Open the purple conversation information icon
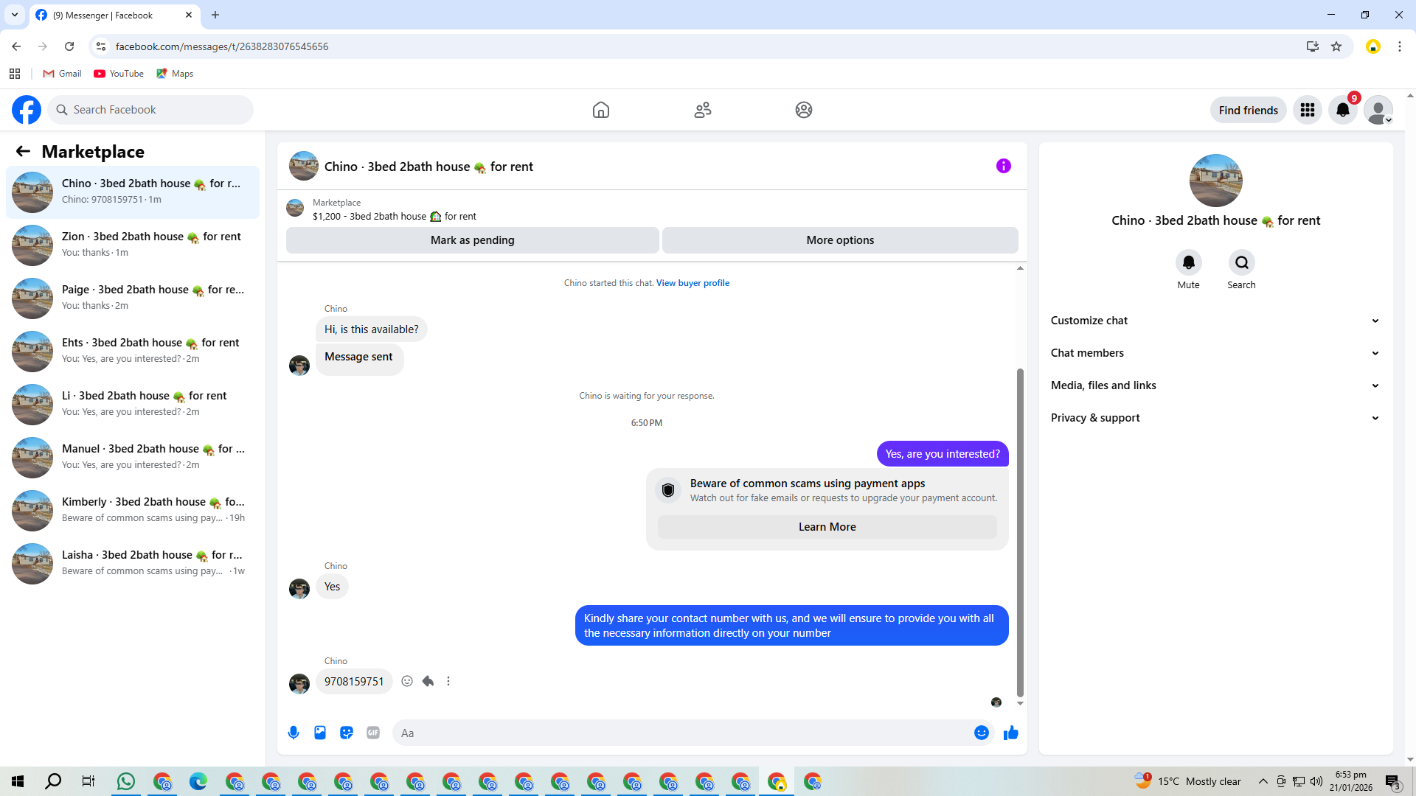 click(x=1003, y=166)
